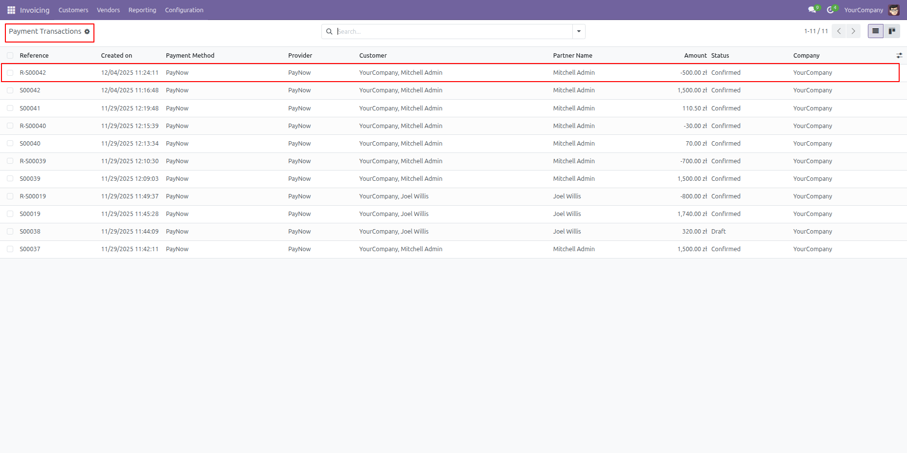Open the Configuration menu
Image resolution: width=907 pixels, height=453 pixels.
[x=184, y=10]
